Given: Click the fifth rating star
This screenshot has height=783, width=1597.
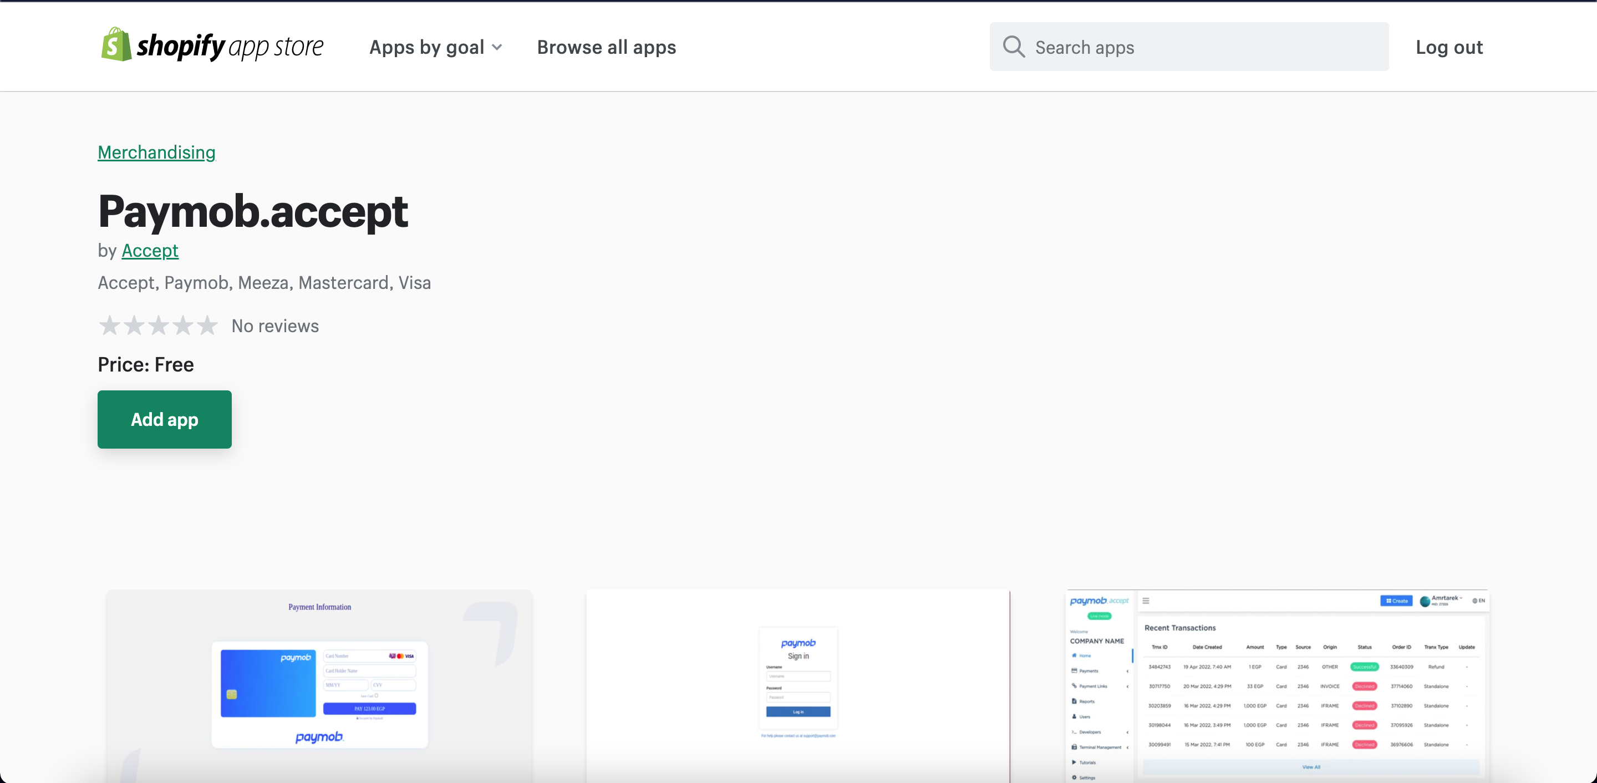Looking at the screenshot, I should click(x=207, y=326).
